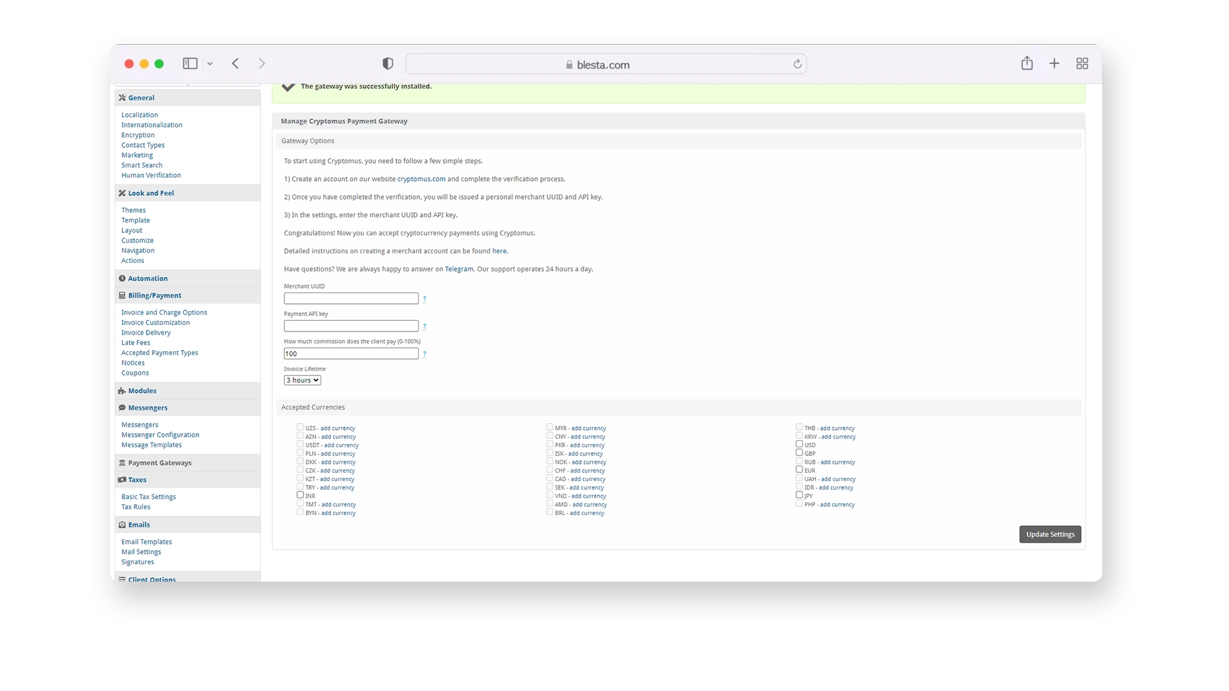Viewport: 1229px width, 691px height.
Task: Click the MYR currency checkbox
Action: click(550, 427)
